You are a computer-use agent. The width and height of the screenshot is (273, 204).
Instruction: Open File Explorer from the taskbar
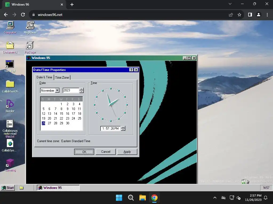142,198
